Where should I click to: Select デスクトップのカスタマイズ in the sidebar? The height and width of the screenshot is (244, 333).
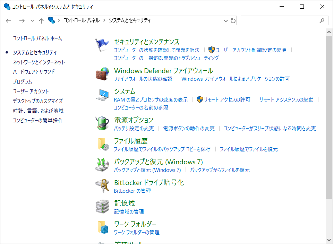[38, 101]
